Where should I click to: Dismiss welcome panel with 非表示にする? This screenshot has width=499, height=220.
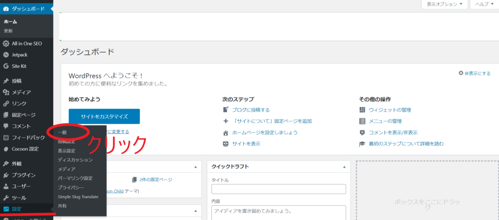coord(475,73)
